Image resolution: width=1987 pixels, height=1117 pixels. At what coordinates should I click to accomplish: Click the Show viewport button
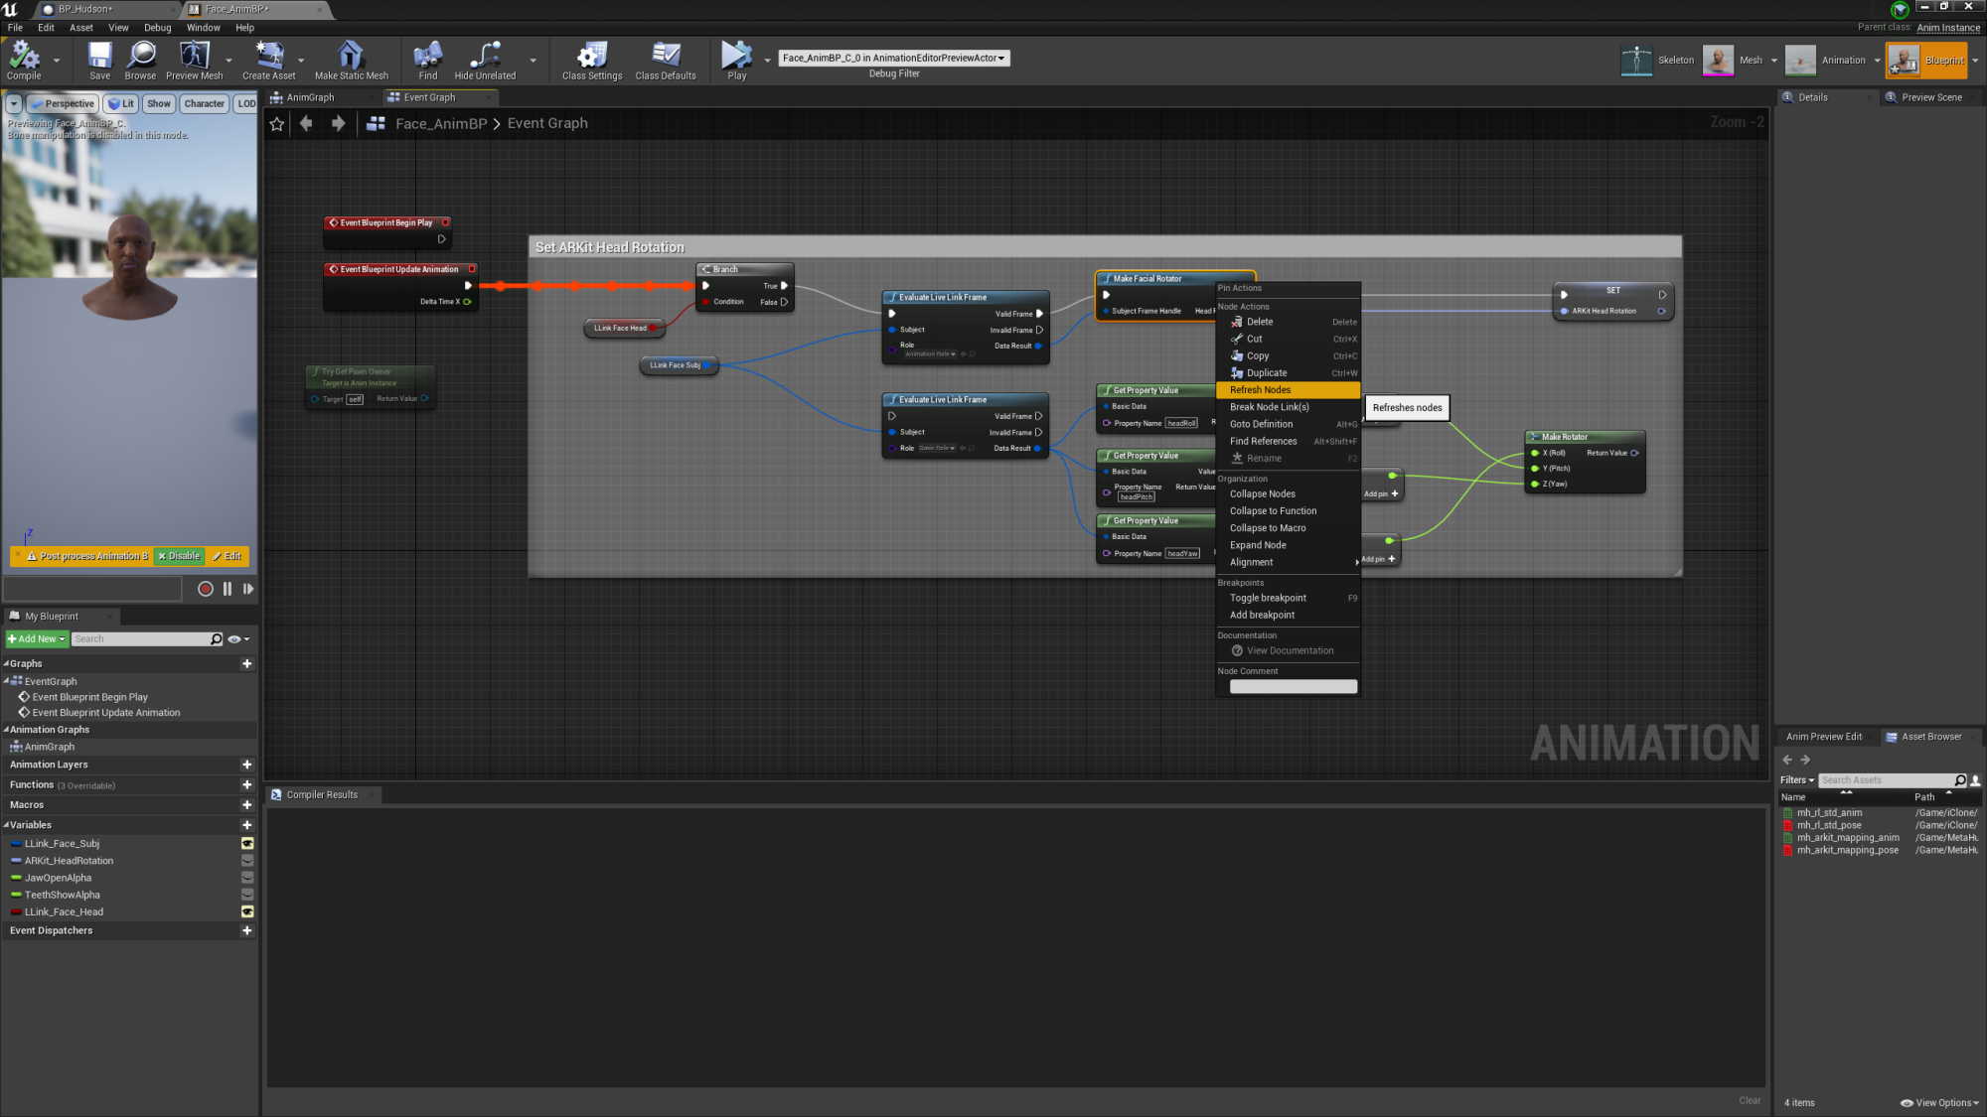159,103
